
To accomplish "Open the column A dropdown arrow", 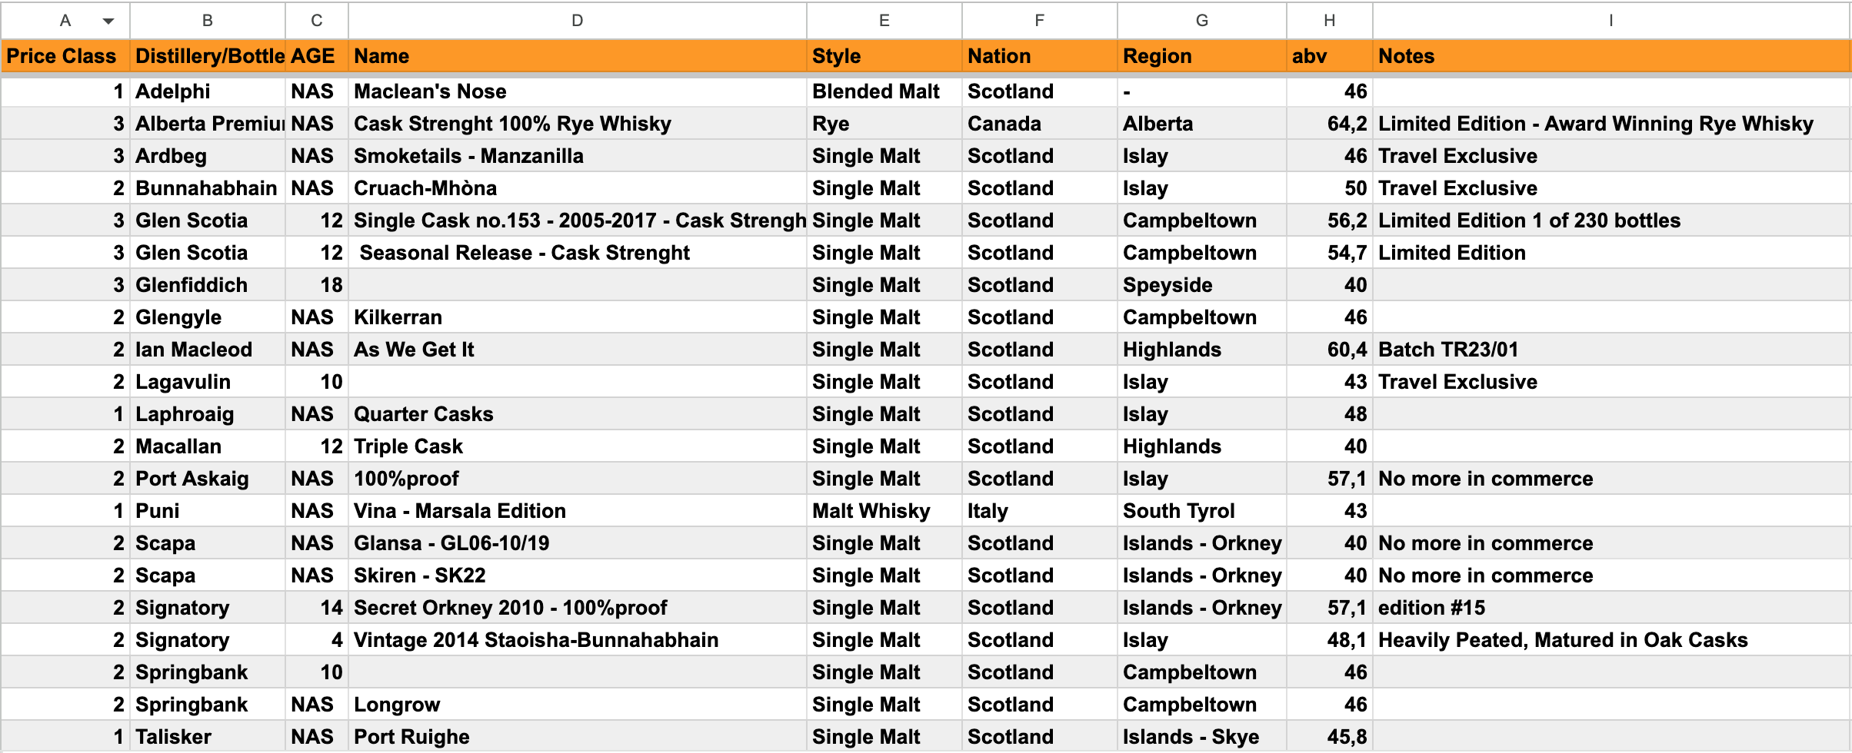I will tap(108, 21).
